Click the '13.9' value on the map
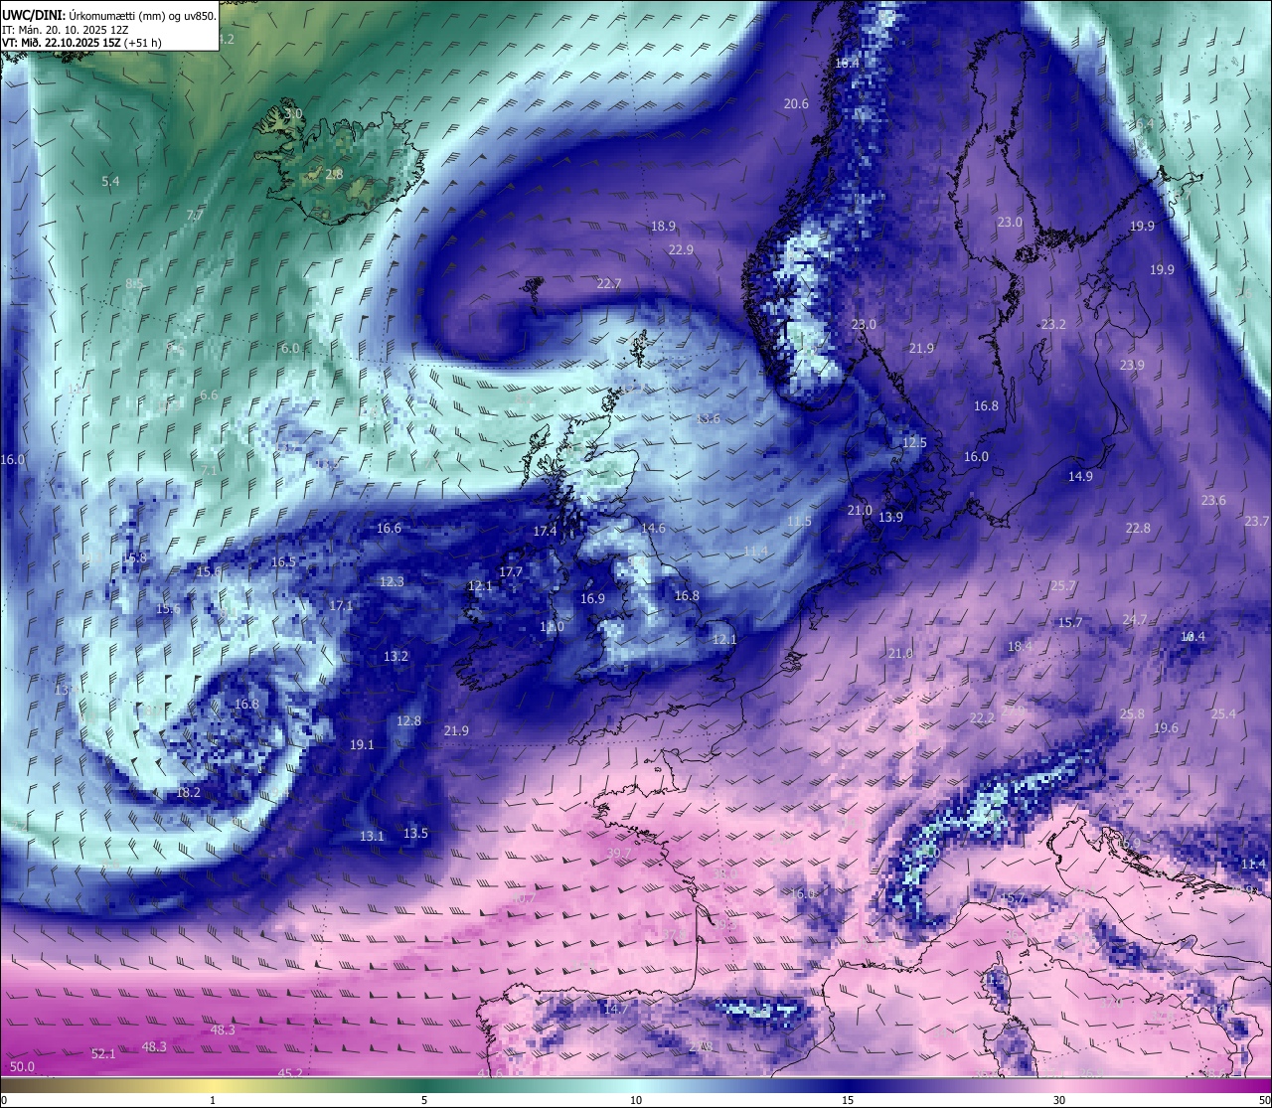Image resolution: width=1272 pixels, height=1108 pixels. 890,517
